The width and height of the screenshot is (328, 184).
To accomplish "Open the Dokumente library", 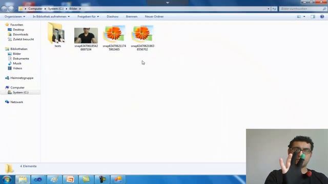I will (21, 59).
